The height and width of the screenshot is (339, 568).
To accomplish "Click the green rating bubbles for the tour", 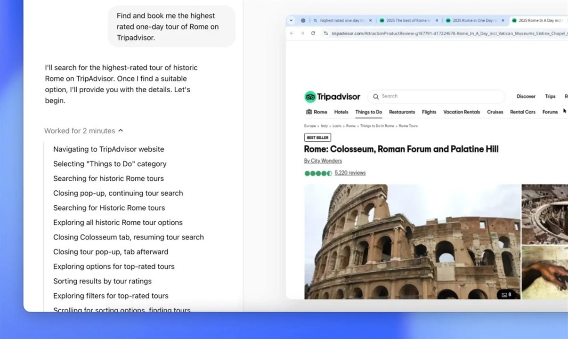I will (x=318, y=173).
